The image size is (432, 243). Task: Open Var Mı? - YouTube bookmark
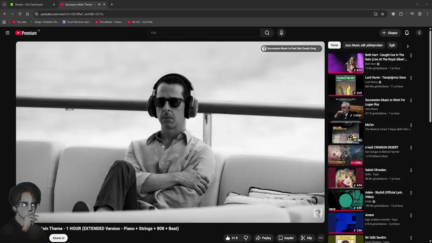[140, 22]
